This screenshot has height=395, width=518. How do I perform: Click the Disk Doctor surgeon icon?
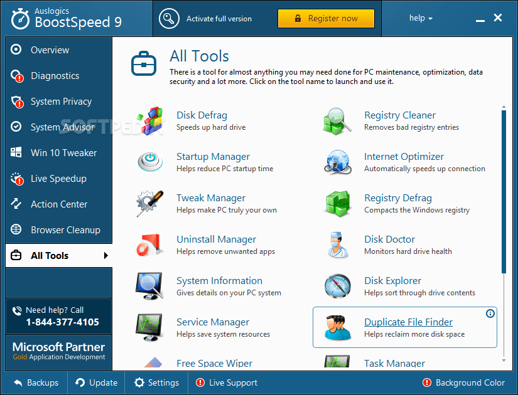pos(337,245)
